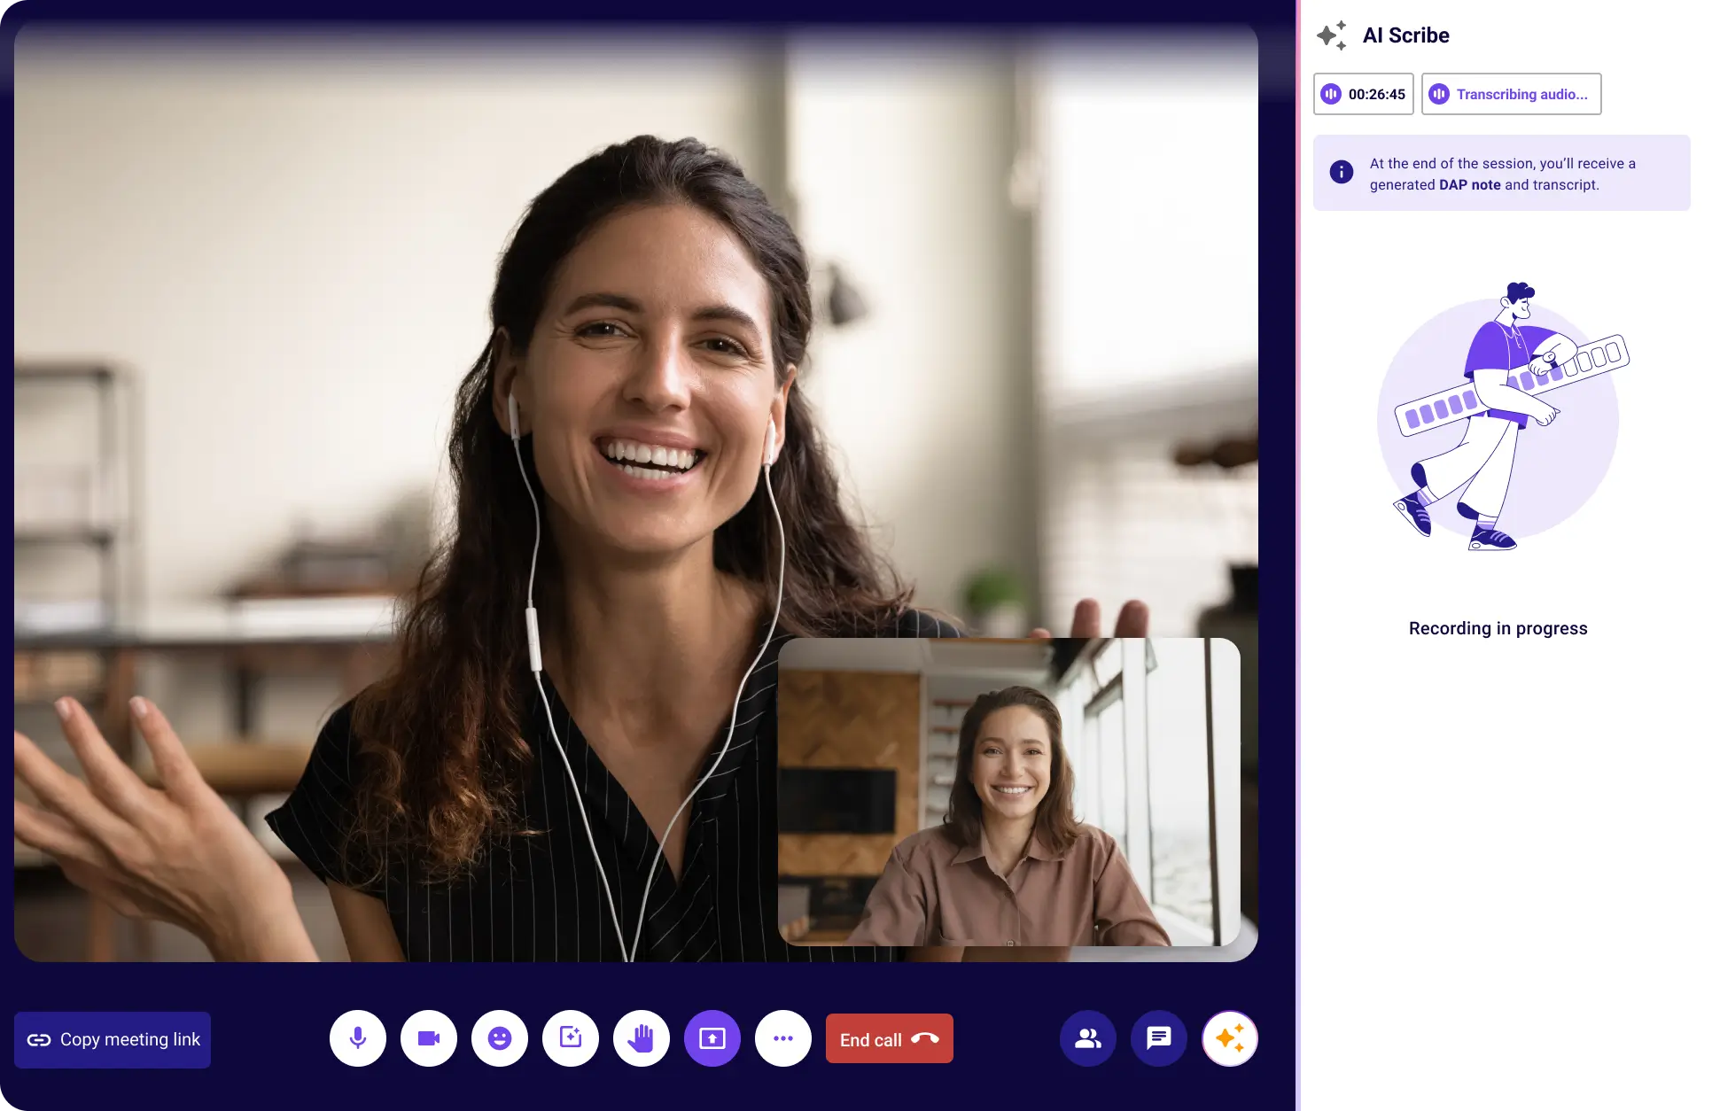
Task: Copy the meeting link
Action: pos(113,1040)
